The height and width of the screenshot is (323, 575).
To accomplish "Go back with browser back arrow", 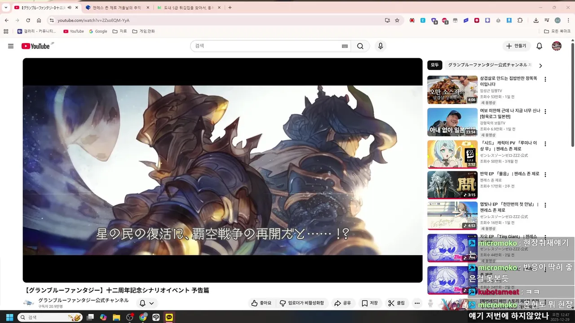I will click(7, 20).
